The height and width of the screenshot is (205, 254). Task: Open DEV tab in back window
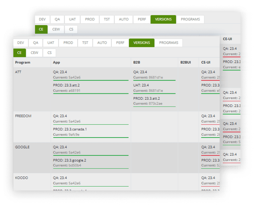click(x=42, y=19)
